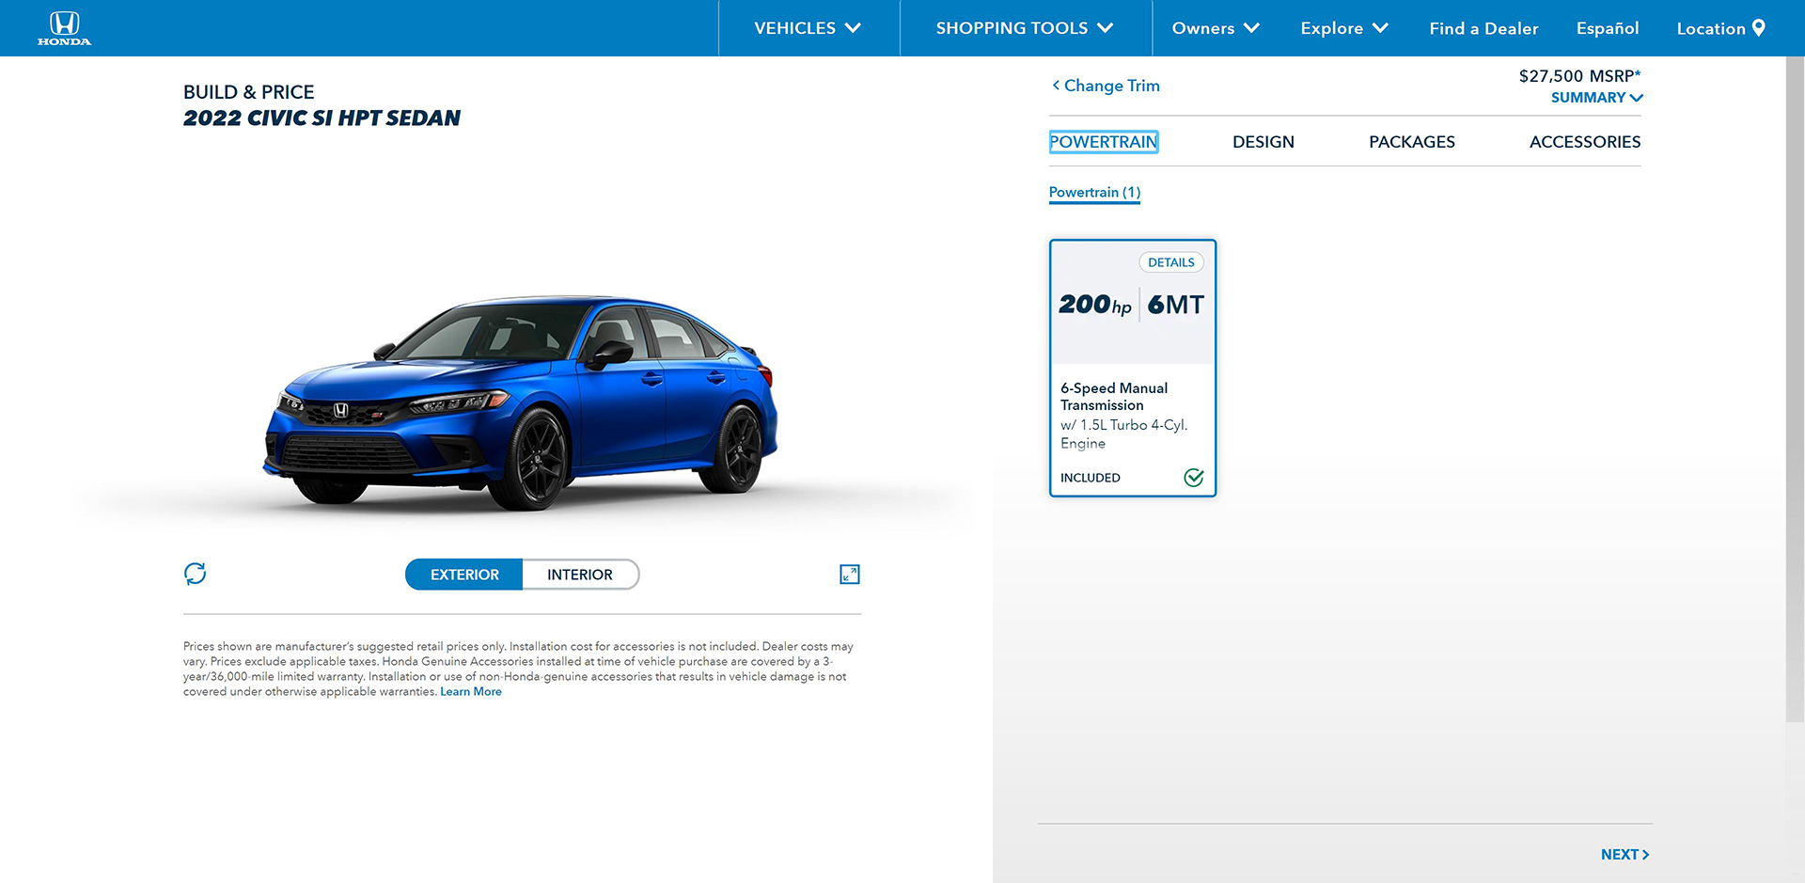1805x883 pixels.
Task: Go back with Change Trim link
Action: (1106, 86)
